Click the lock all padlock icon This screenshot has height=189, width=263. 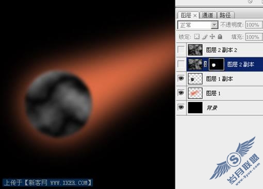tap(220, 37)
